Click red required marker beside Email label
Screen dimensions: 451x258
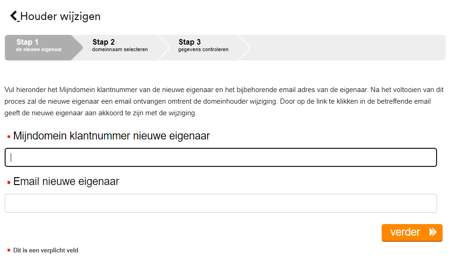[9, 182]
